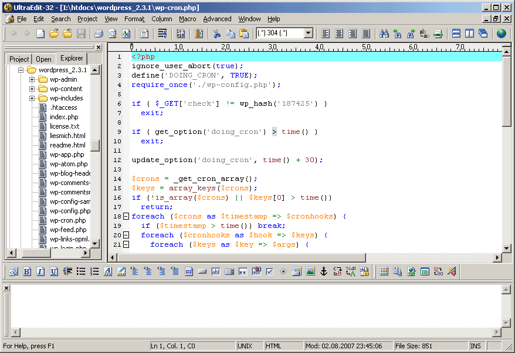Insert HTML radio button element from toolbar
Screen dimensions: 515x353
283,271
